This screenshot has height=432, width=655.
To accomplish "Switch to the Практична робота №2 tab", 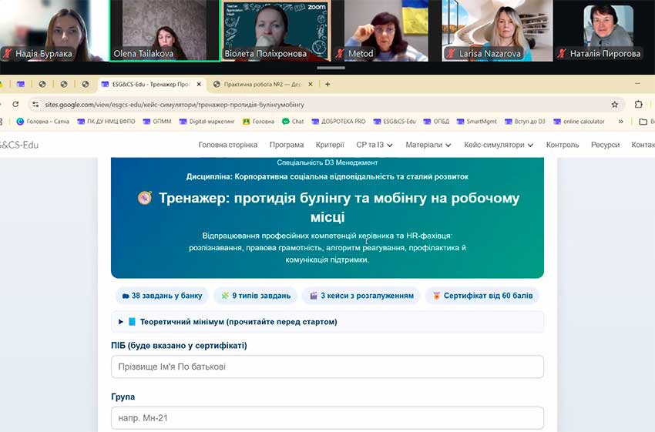I will [261, 84].
